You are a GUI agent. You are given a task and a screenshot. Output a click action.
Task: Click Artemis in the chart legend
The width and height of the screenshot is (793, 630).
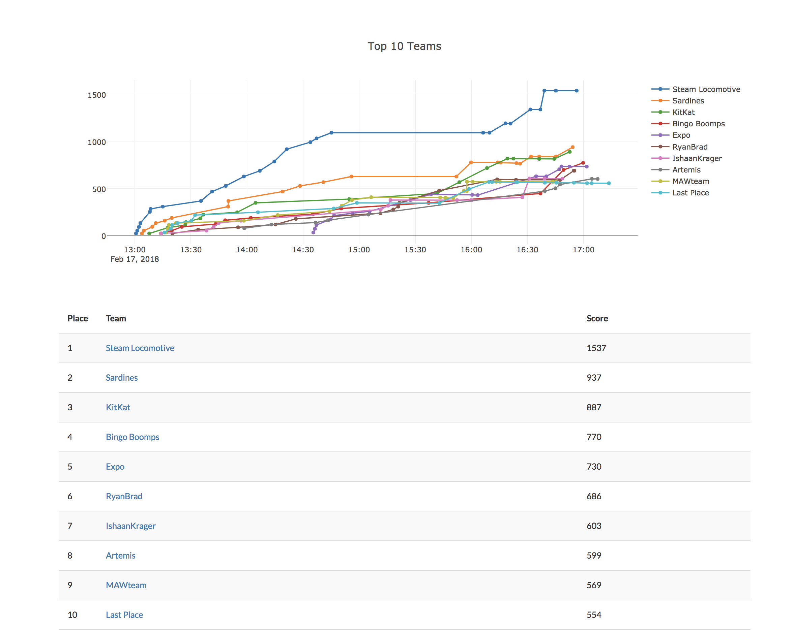[x=686, y=170]
